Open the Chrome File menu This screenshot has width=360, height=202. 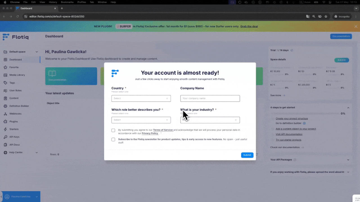[x=25, y=2]
